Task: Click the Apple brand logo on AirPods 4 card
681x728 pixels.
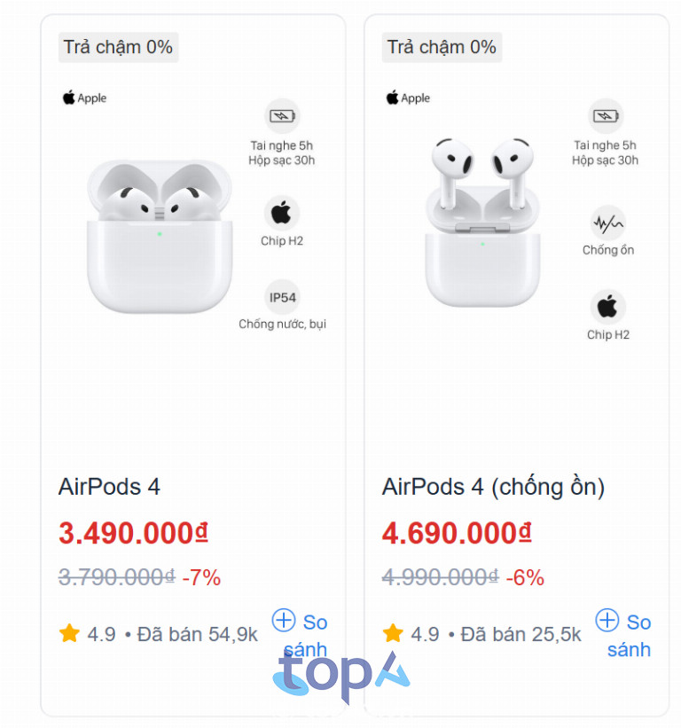Action: click(84, 98)
